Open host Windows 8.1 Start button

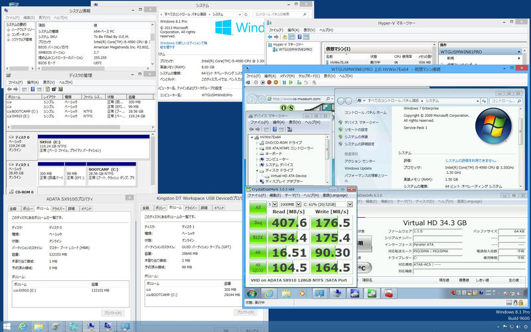[7, 327]
